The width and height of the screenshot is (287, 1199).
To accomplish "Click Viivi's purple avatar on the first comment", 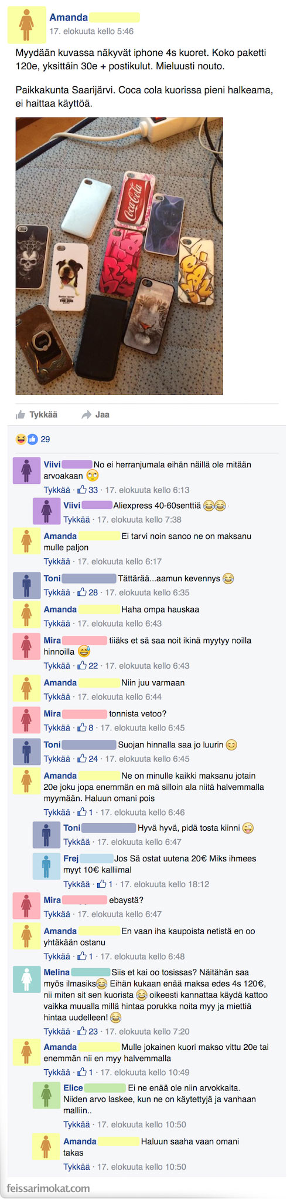I will [x=26, y=471].
